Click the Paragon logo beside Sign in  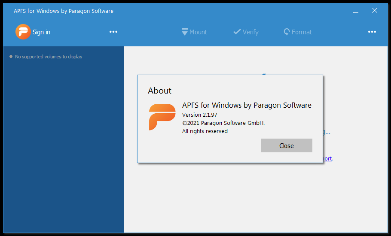click(23, 32)
